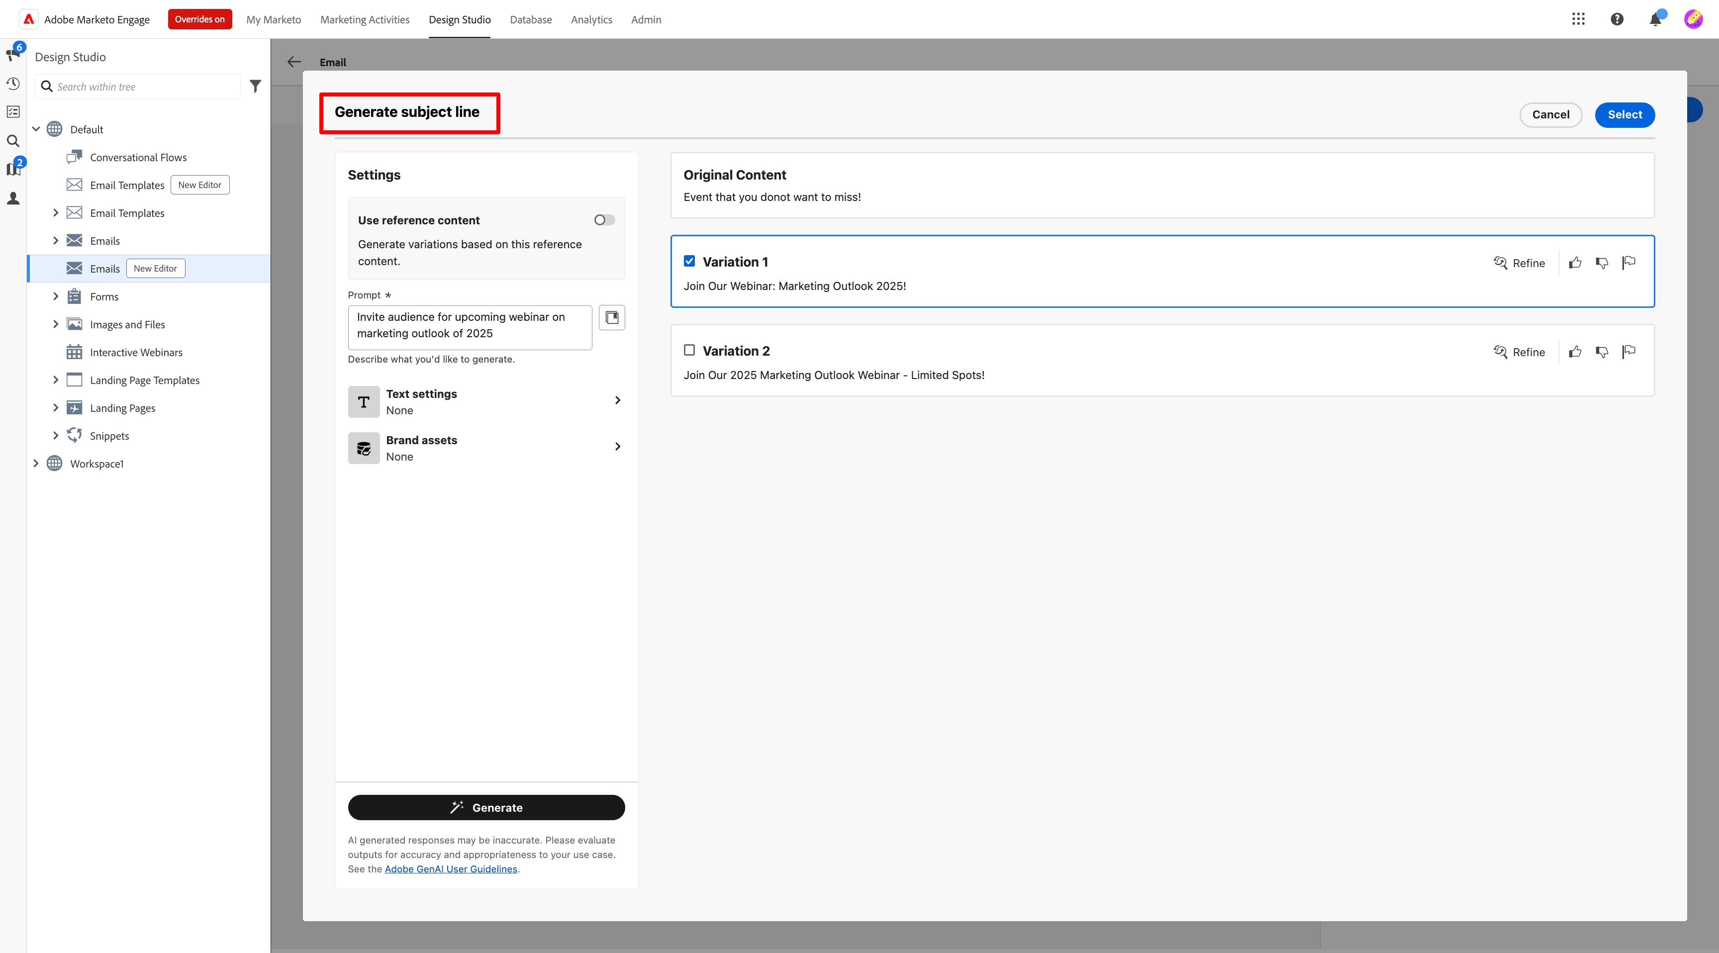Image resolution: width=1719 pixels, height=953 pixels.
Task: Open the Text settings panel
Action: click(x=486, y=401)
